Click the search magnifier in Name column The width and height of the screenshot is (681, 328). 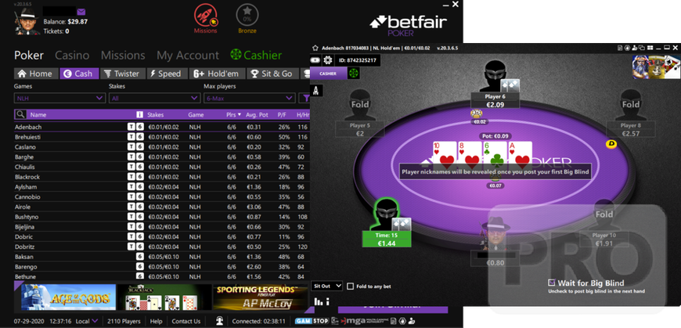pos(20,115)
